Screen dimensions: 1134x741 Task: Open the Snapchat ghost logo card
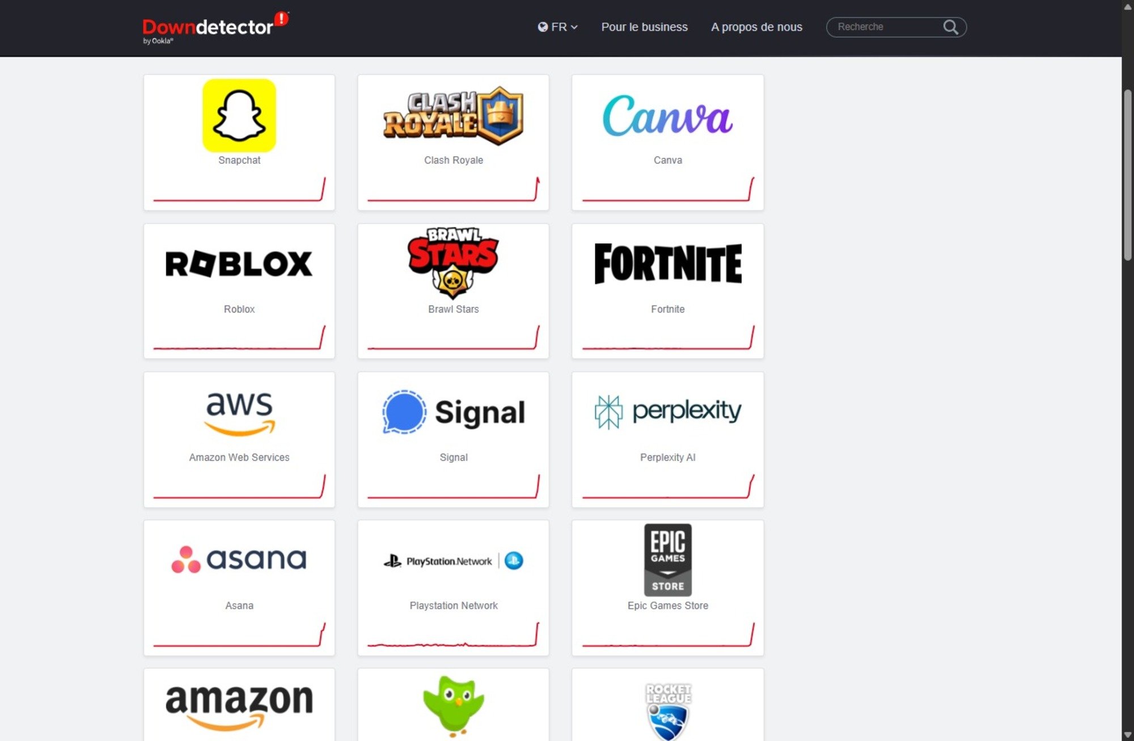[x=239, y=116]
